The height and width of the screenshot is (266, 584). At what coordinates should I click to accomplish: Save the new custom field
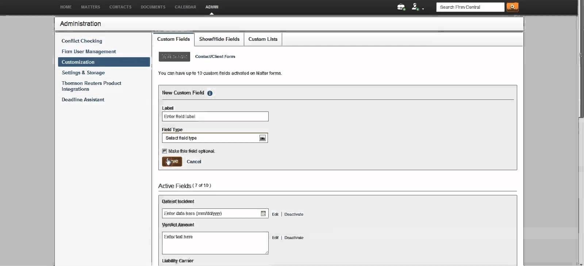(172, 161)
